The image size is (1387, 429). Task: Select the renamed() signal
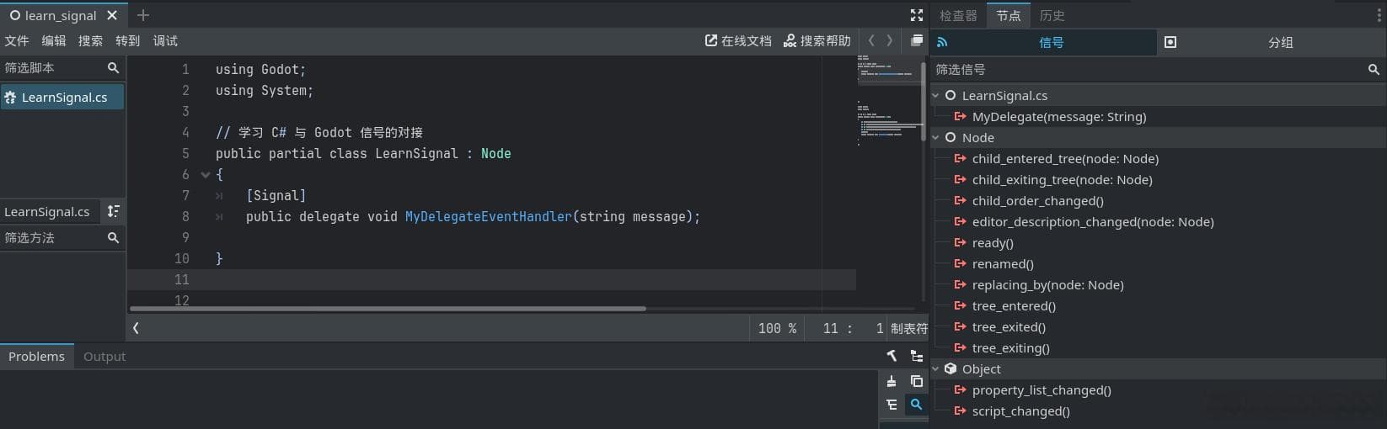click(x=1003, y=264)
